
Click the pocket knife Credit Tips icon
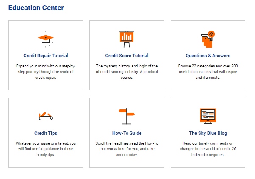46,116
